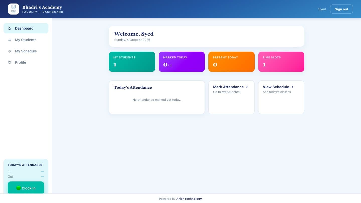Click the green dot on Clock In
Image resolution: width=361 pixels, height=203 pixels.
click(19, 188)
